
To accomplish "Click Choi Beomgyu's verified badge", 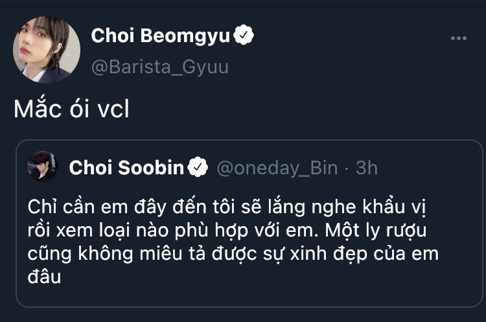I will (244, 36).
